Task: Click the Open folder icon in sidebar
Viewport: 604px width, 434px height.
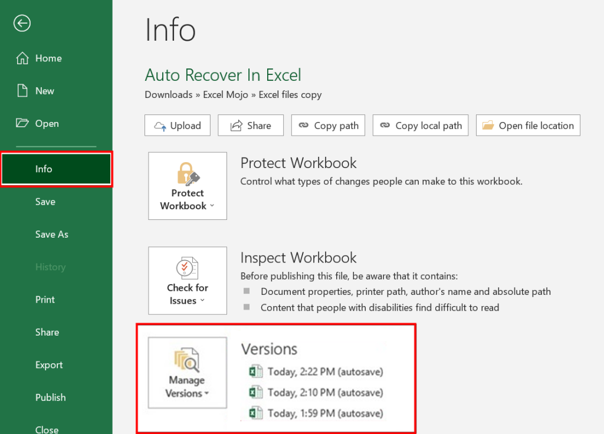Action: click(x=22, y=123)
